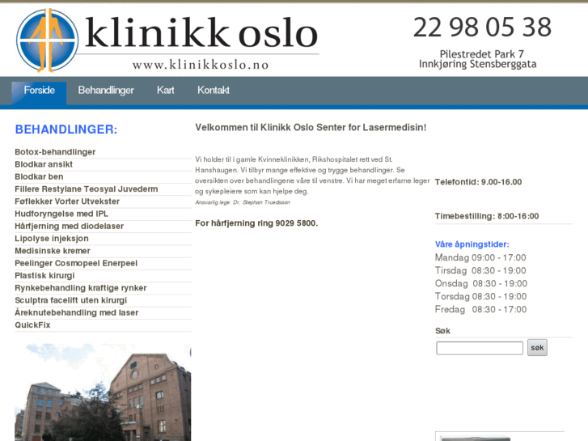Visit Hudforyngelse med IPL page
Image resolution: width=588 pixels, height=441 pixels.
(61, 214)
